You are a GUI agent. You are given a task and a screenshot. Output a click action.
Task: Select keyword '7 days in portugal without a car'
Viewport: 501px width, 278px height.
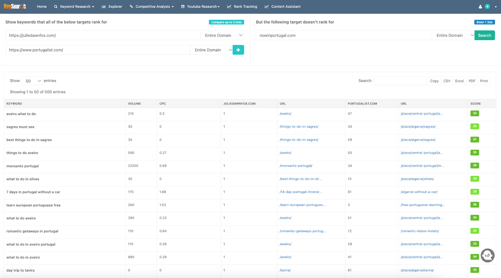(x=33, y=192)
